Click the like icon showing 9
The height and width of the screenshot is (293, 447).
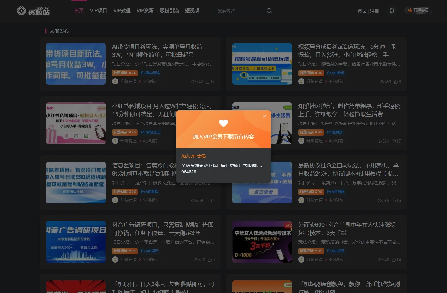pyautogui.click(x=210, y=260)
